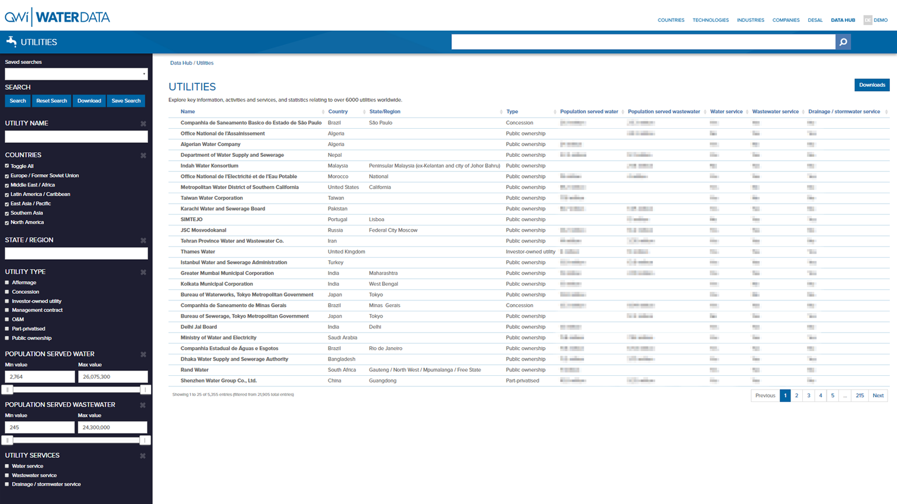Clear the Countries filter X icon
The height and width of the screenshot is (504, 897).
143,156
